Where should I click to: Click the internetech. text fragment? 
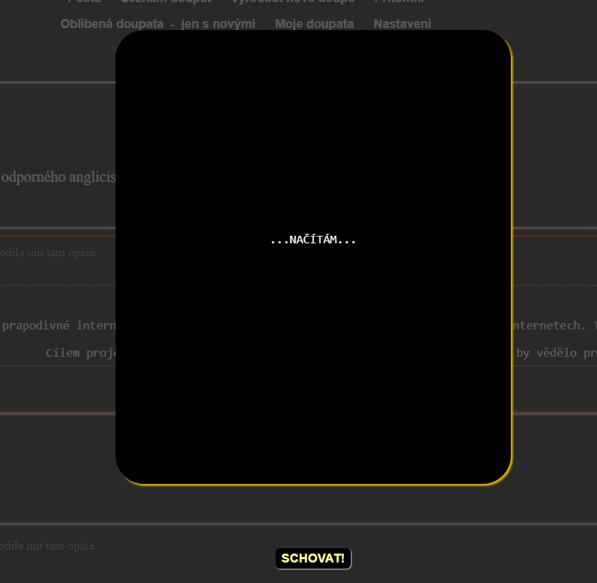pos(549,325)
